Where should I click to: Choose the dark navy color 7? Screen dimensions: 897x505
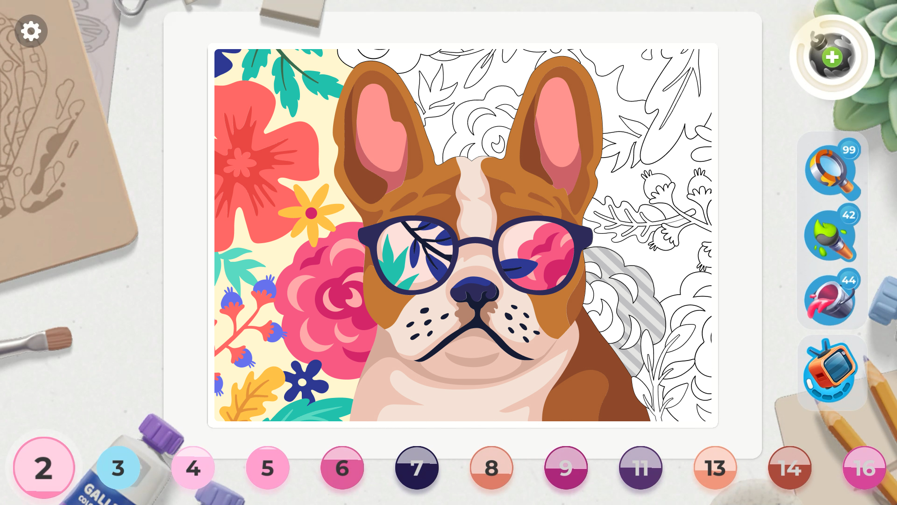click(417, 467)
